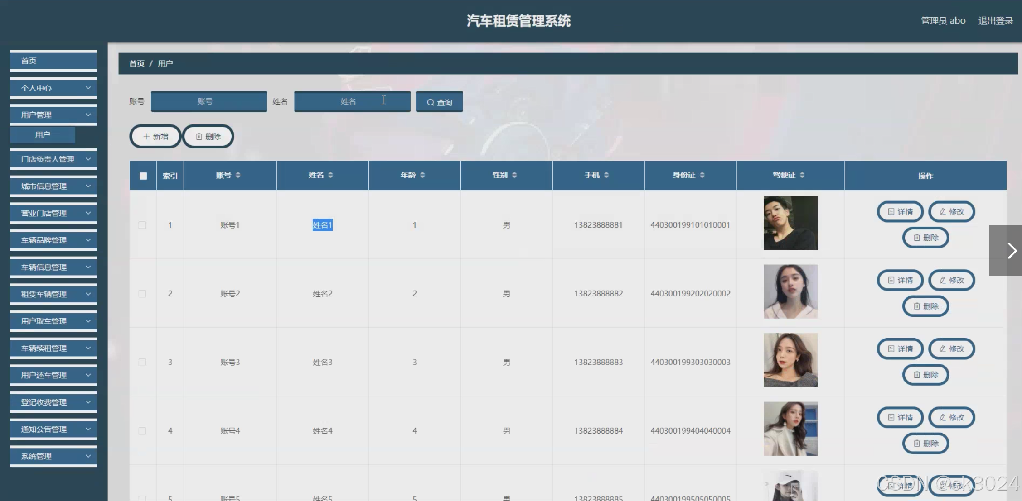This screenshot has width=1022, height=501.
Task: Check the checkbox for row 3
Action: coord(142,362)
